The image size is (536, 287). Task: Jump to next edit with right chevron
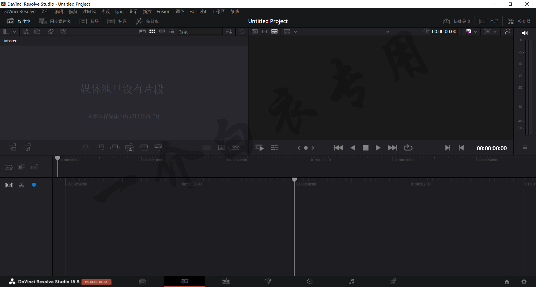pos(313,148)
